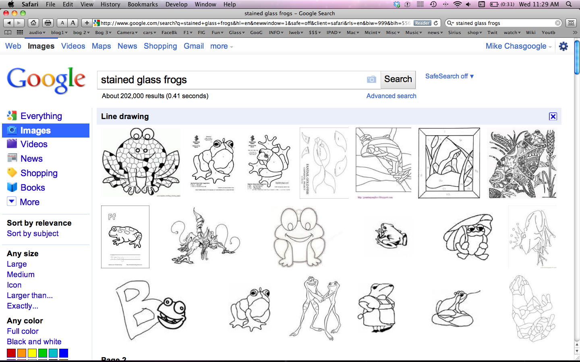Open Mike Chasgoogle account dropdown
This screenshot has height=362, width=580.
pos(518,46)
